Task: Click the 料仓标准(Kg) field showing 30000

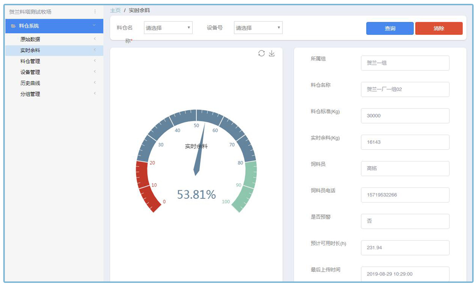Action: pyautogui.click(x=405, y=116)
